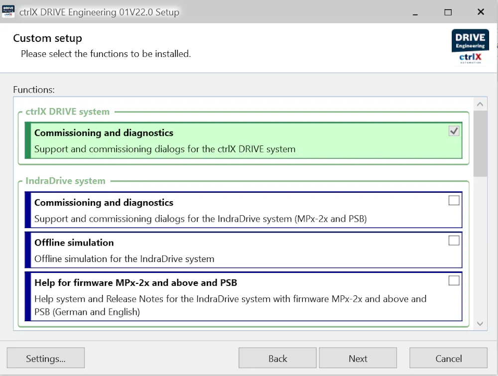Viewport: 498px width, 376px height.
Task: Click the 'IndraDrive system' group heading
Action: pos(65,181)
